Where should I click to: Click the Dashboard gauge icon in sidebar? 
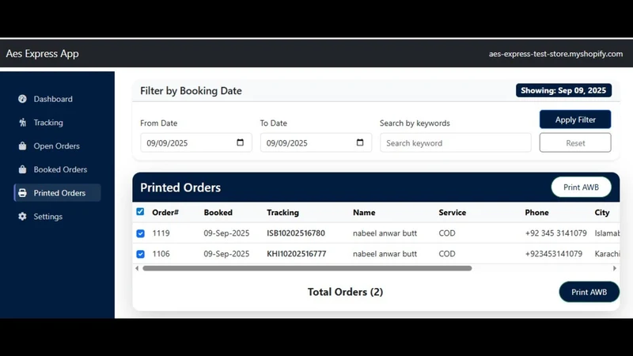point(22,99)
